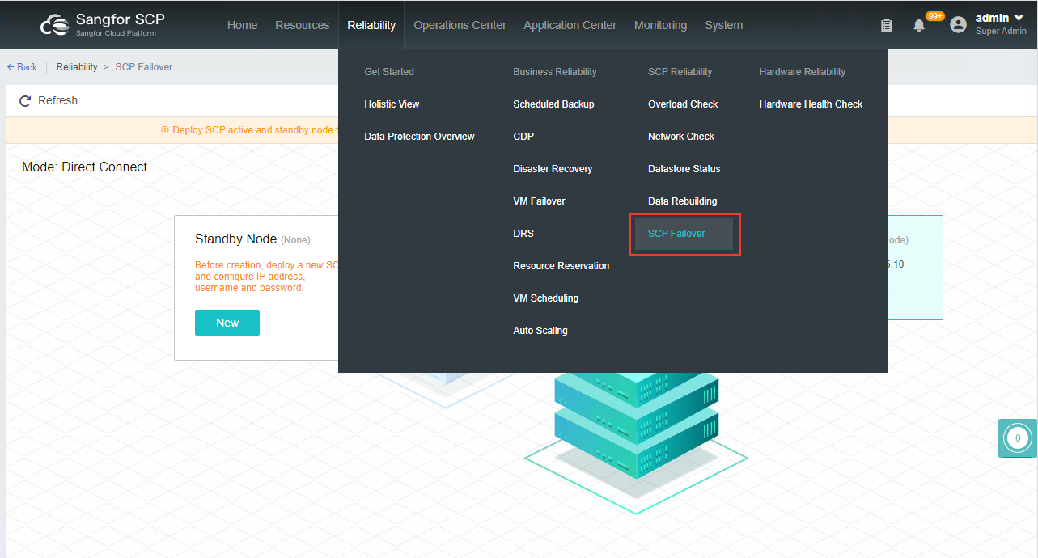1038x558 pixels.
Task: Select Data Rebuilding
Action: (682, 201)
